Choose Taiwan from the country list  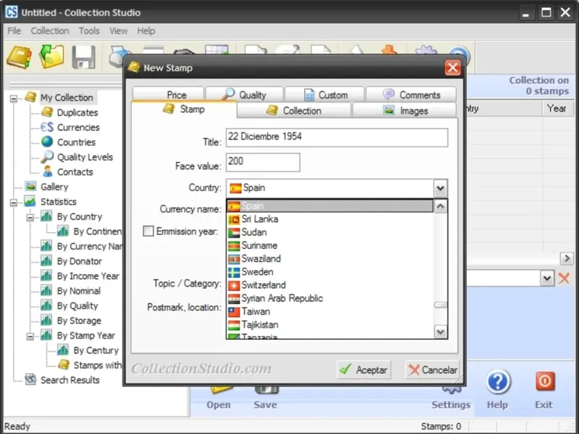[330, 312]
